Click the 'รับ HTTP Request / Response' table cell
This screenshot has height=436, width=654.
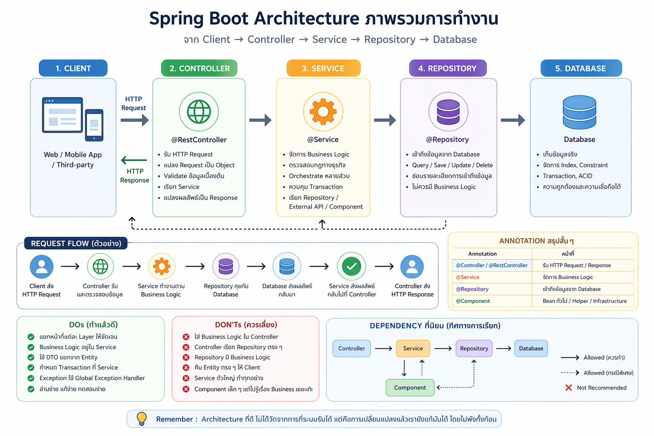583,265
